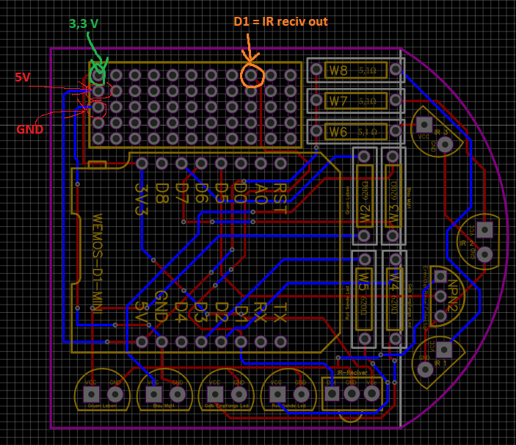Click VCC pad of Gruen Leben LED
The height and width of the screenshot is (445, 516).
click(x=92, y=394)
